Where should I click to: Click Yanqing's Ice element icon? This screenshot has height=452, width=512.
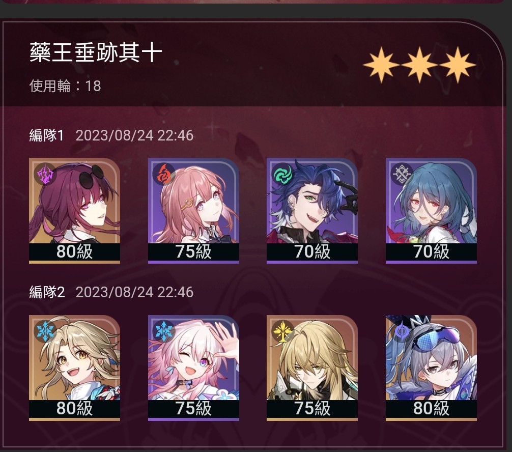coord(45,331)
